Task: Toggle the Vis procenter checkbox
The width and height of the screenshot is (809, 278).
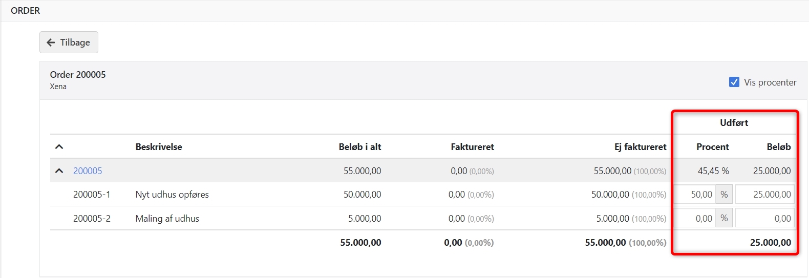Action: coord(734,82)
